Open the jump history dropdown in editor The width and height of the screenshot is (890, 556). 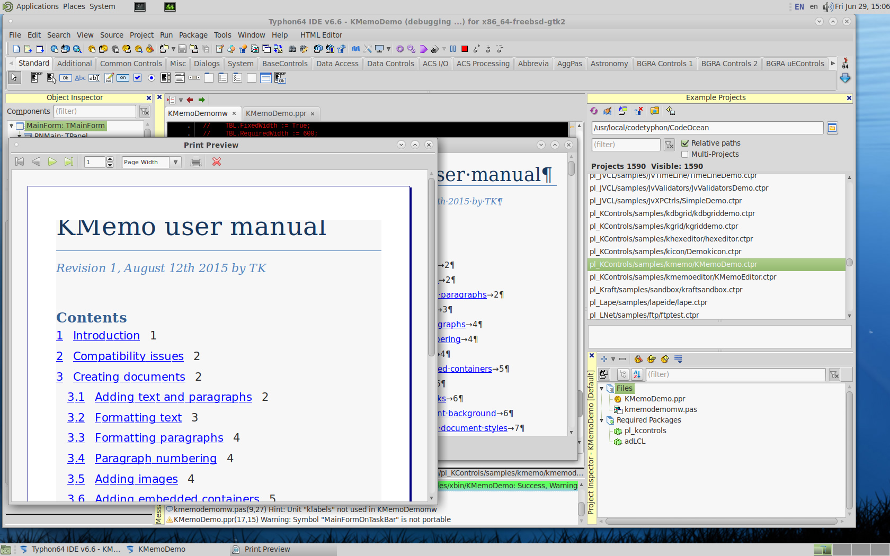pos(181,100)
